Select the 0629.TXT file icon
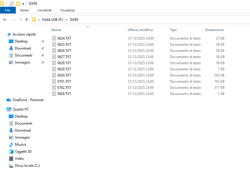Viewport: 250px width, 170px height. click(x=54, y=69)
